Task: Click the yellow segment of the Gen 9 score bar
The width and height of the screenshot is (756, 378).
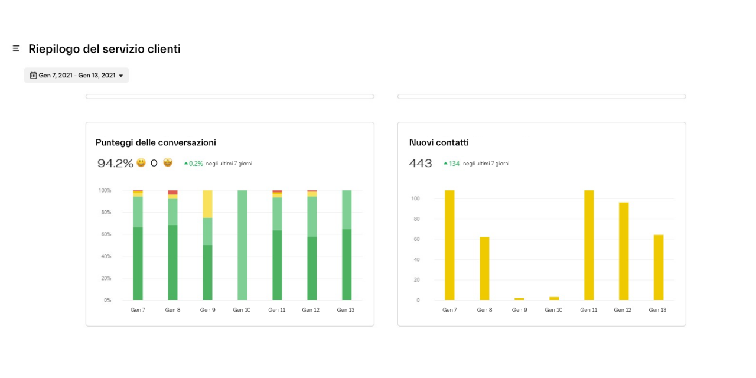Action: click(x=207, y=204)
